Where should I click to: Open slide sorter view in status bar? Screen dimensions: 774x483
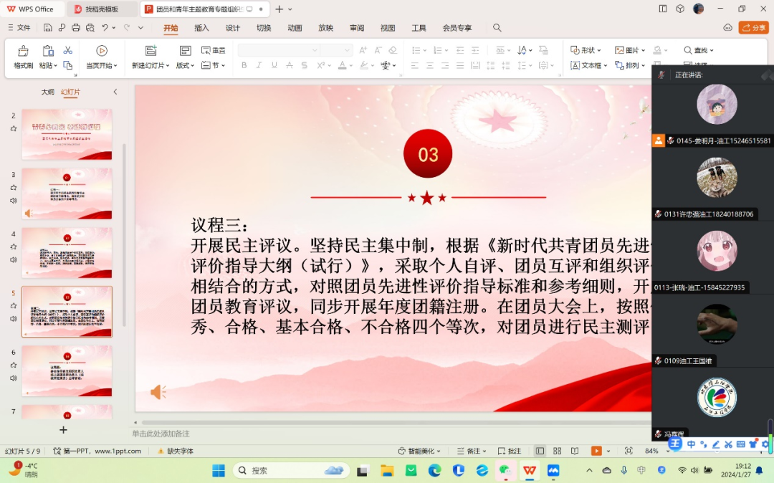click(x=557, y=451)
